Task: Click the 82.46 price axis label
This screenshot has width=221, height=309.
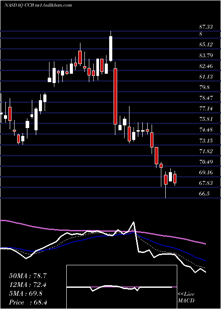Action: click(x=206, y=66)
